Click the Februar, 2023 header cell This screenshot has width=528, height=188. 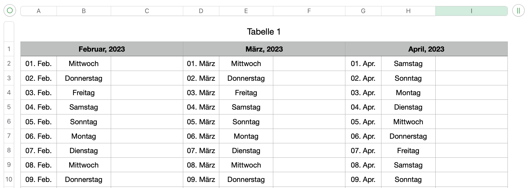102,49
